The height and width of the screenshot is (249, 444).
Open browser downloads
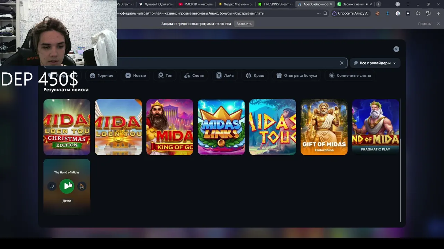(438, 13)
